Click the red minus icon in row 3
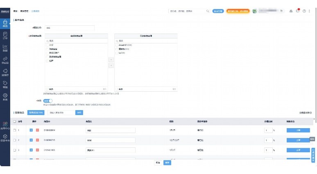Viewport: 317px width, 174px height. 37,150
